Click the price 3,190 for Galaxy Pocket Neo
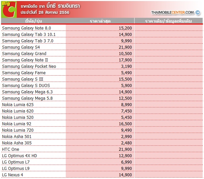The image size is (204, 179). click(126, 66)
